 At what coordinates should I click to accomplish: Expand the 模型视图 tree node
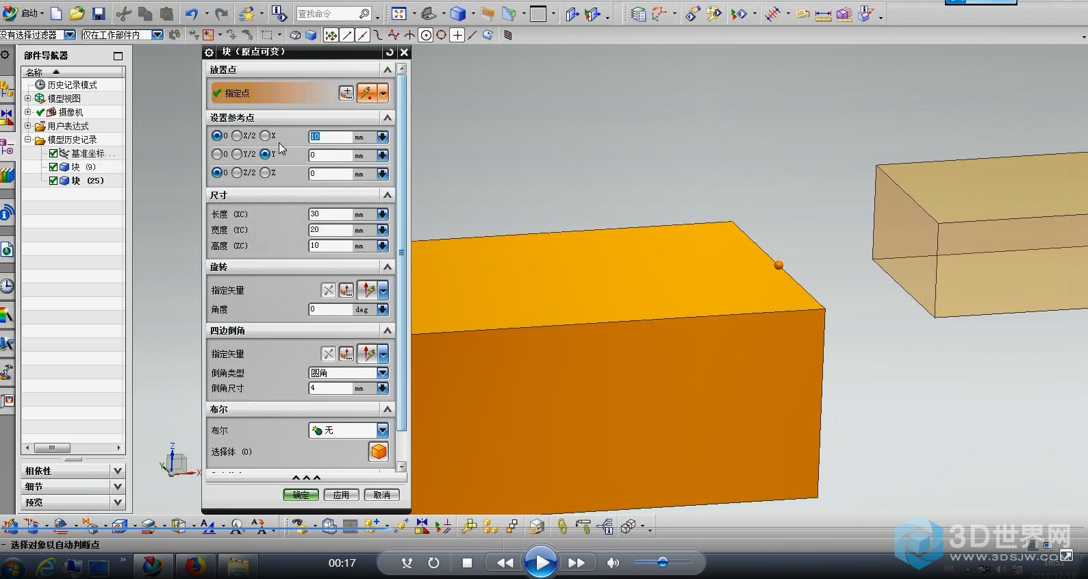pos(28,99)
